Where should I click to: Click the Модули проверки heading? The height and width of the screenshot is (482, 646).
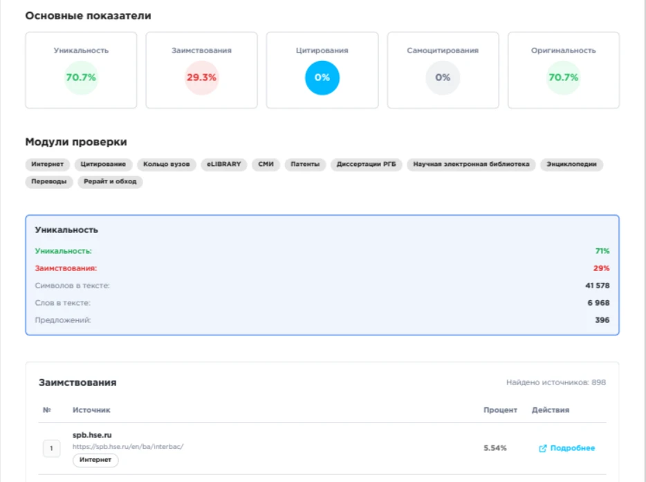click(76, 142)
